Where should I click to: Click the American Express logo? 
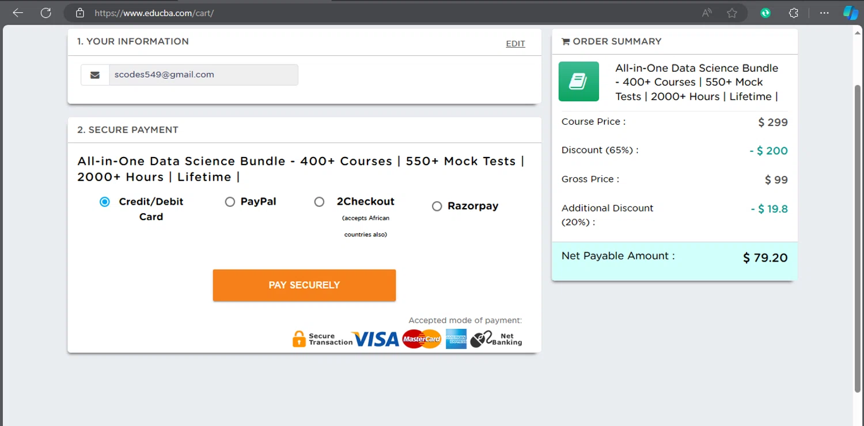456,339
